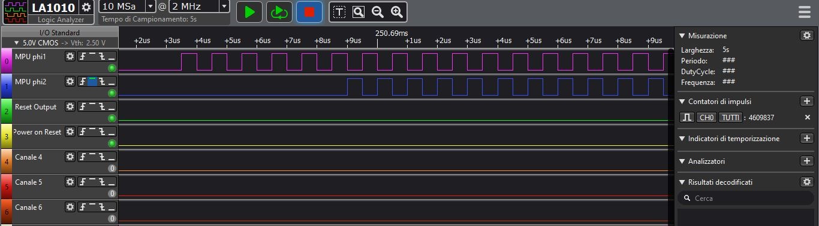Set rising edge trigger on MPU phi1
The height and width of the screenshot is (226, 819).
click(83, 56)
